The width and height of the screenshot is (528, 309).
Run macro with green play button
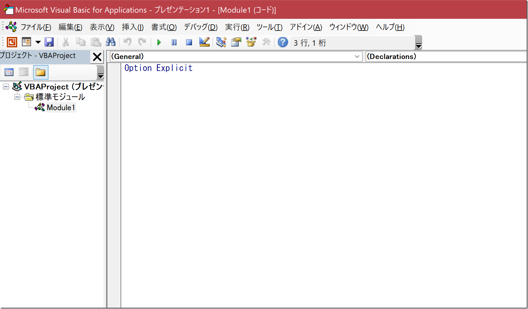159,42
